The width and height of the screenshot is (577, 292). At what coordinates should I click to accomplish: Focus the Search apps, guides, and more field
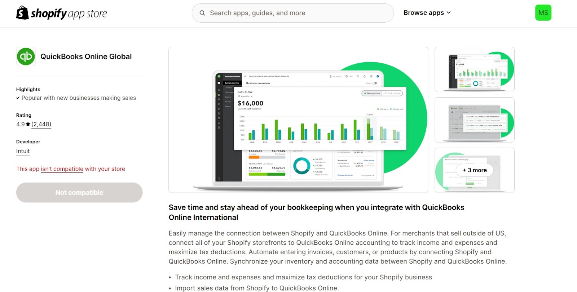click(292, 13)
